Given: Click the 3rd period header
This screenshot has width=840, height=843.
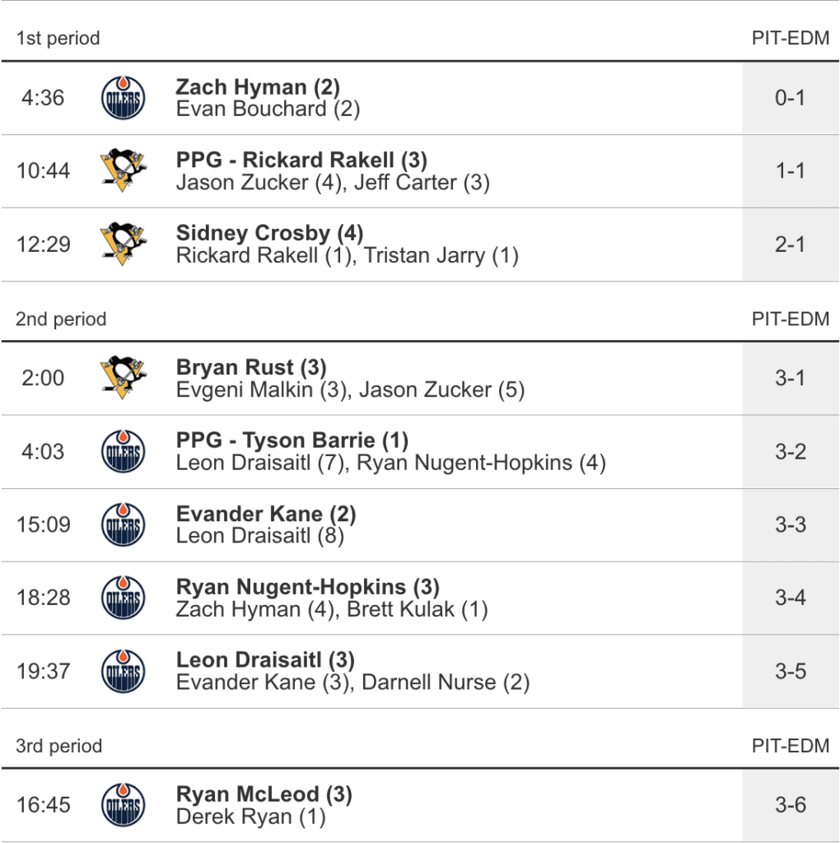Looking at the screenshot, I should pos(58,747).
